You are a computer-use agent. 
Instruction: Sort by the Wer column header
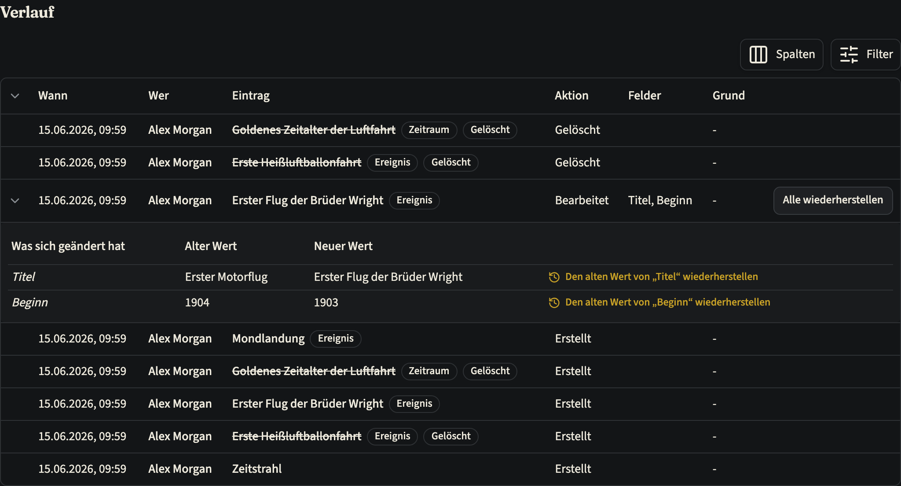point(158,96)
